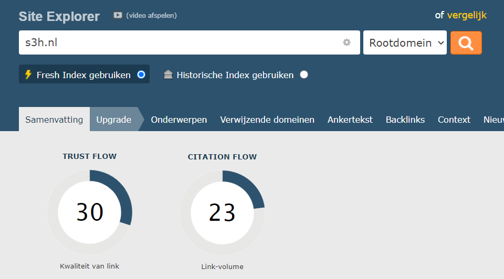The height and width of the screenshot is (279, 504).
Task: Click the s3h.nl search input field
Action: click(190, 42)
